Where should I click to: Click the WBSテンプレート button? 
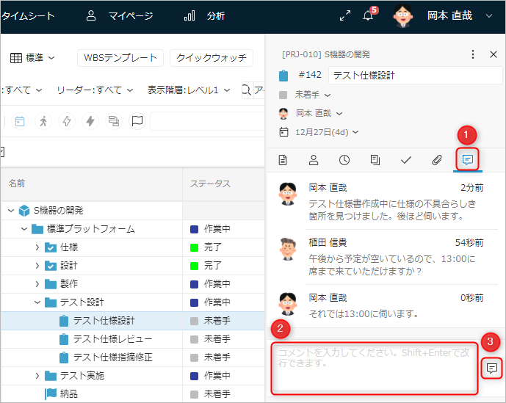[119, 58]
